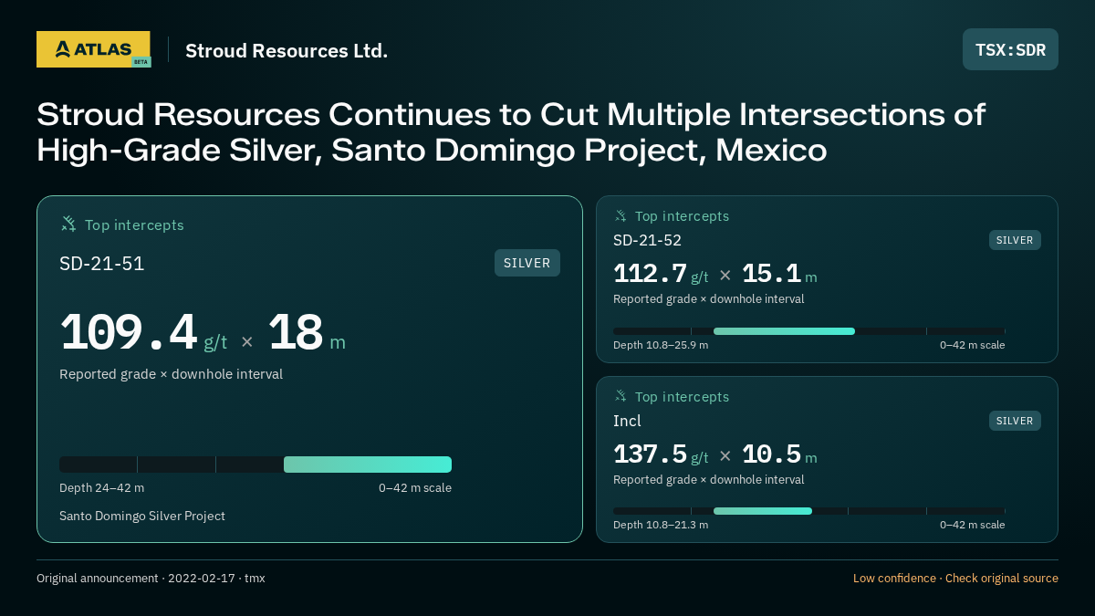Image resolution: width=1095 pixels, height=616 pixels.
Task: Click Low confidence Check original source notice
Action: click(x=955, y=579)
